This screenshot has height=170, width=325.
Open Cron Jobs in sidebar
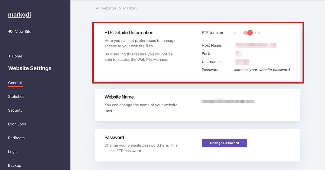coord(17,124)
